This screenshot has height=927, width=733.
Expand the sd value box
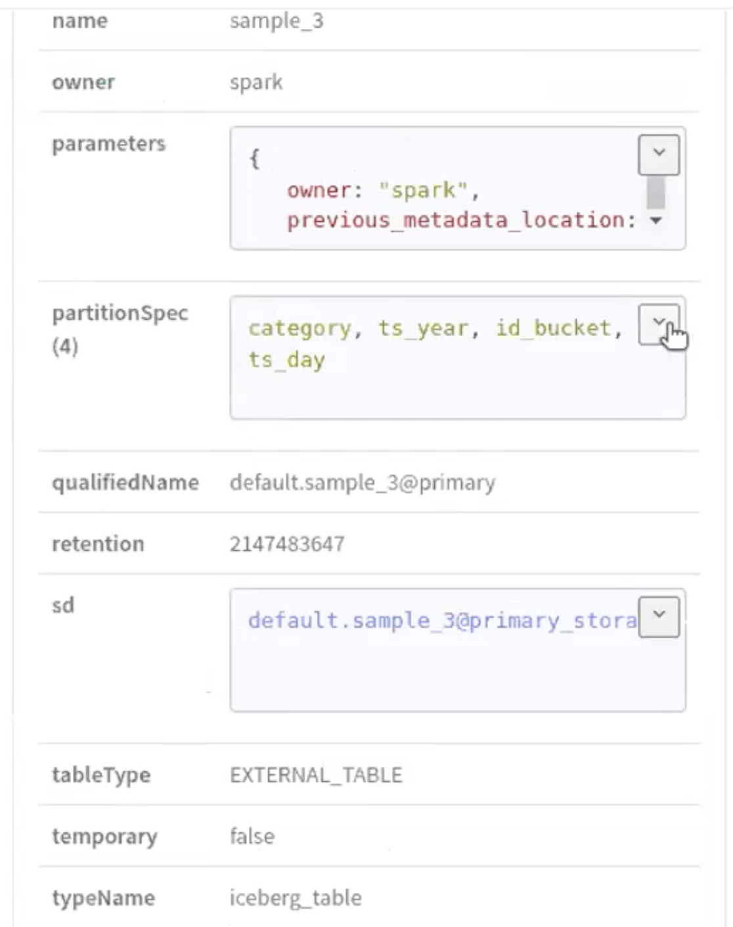pyautogui.click(x=658, y=616)
